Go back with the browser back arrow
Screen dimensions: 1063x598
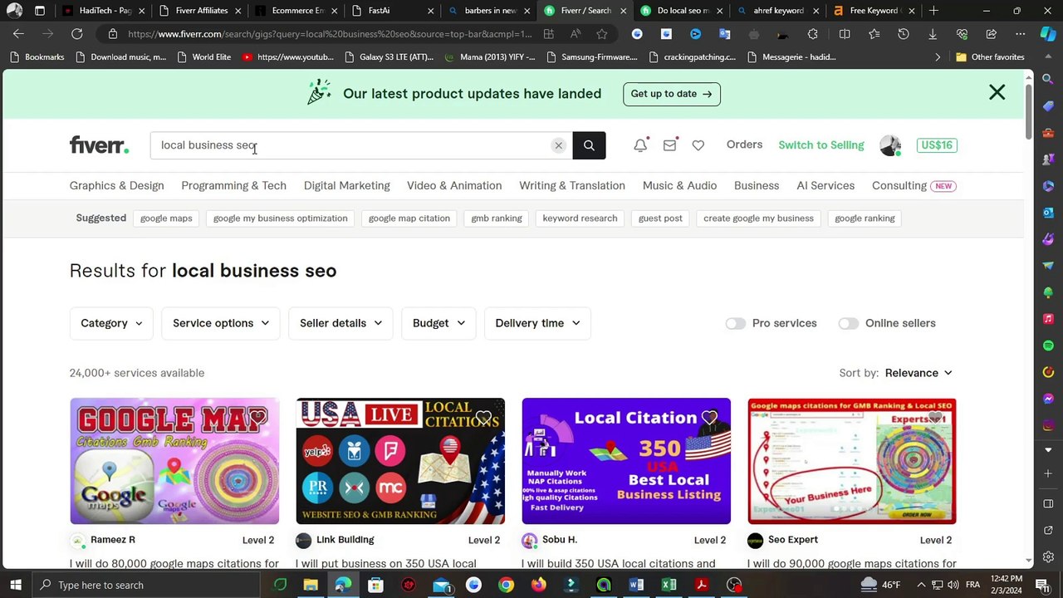point(18,34)
